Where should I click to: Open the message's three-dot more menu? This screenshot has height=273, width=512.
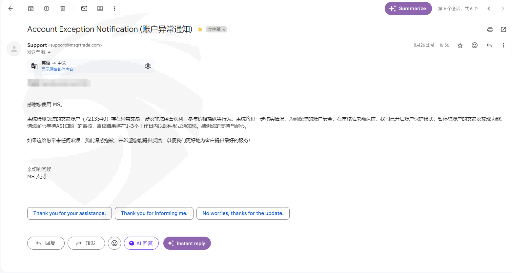click(503, 45)
